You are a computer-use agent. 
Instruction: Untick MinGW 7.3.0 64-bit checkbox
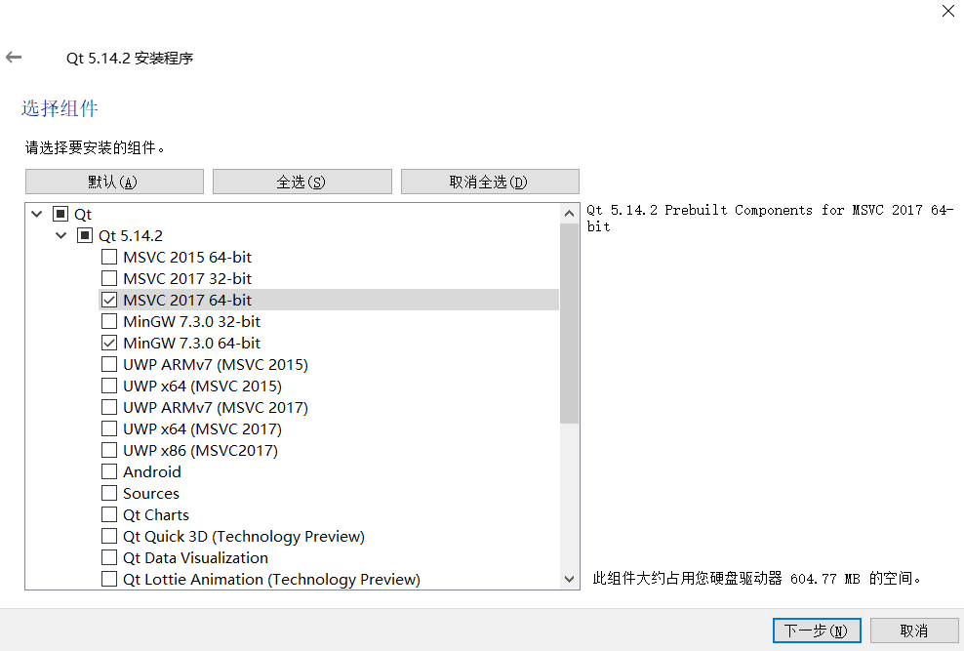(x=109, y=343)
